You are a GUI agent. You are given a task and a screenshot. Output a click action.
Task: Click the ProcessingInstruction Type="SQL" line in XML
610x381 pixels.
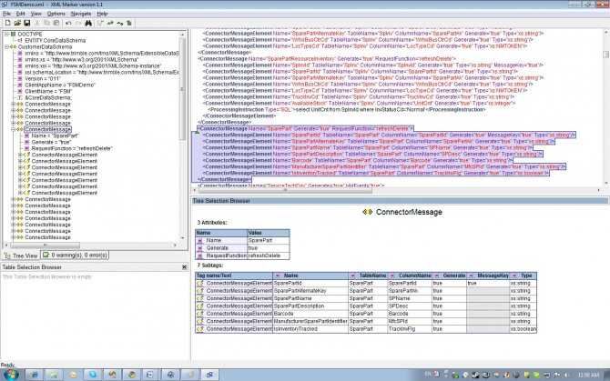347,109
